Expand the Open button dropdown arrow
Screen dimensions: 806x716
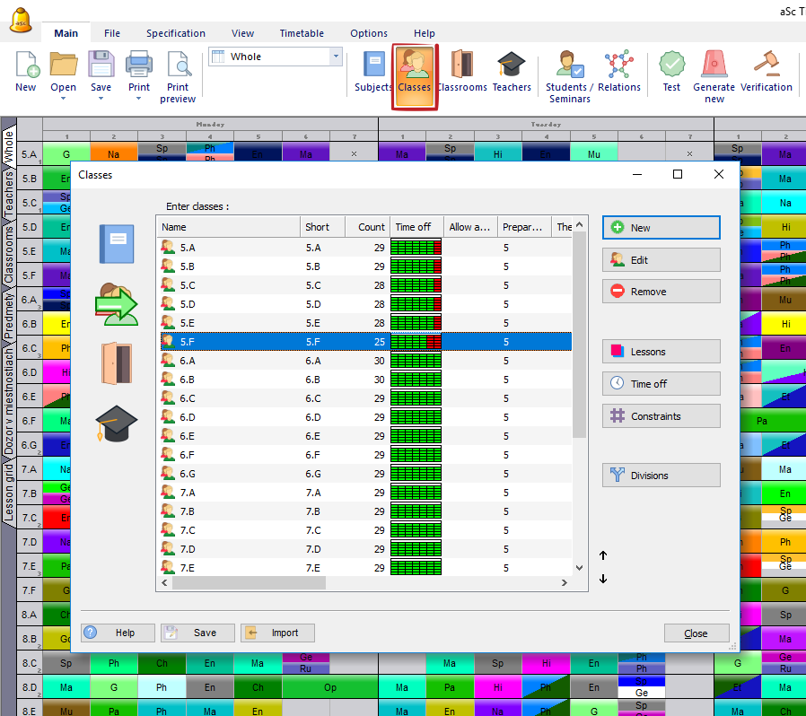[x=63, y=99]
